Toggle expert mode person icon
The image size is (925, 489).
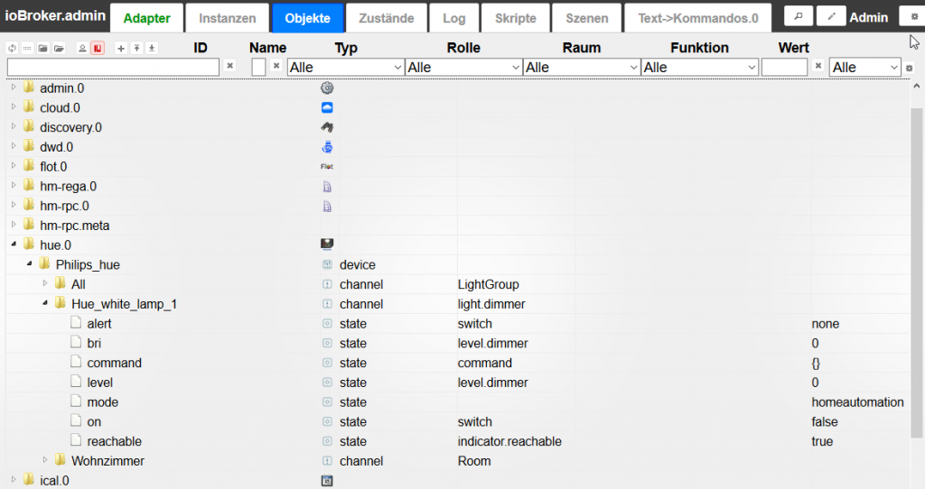pyautogui.click(x=82, y=48)
